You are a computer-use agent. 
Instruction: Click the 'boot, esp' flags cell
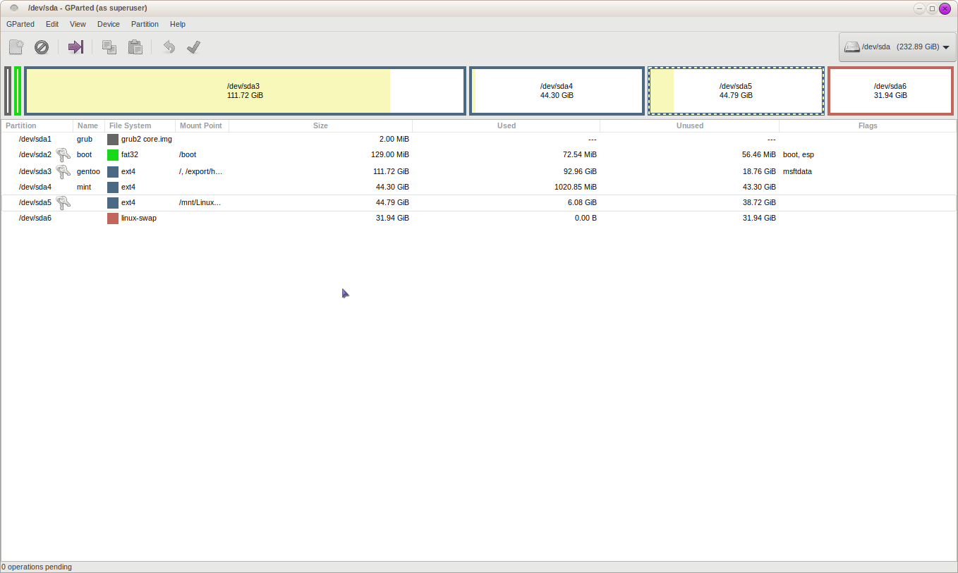point(799,155)
